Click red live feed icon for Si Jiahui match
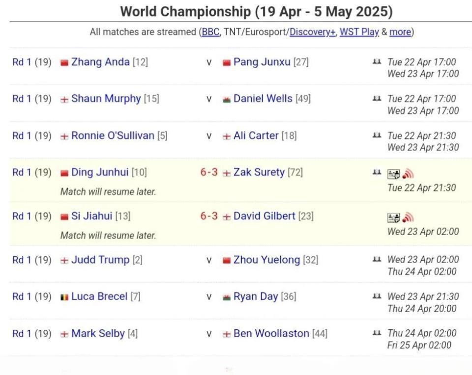 point(408,217)
